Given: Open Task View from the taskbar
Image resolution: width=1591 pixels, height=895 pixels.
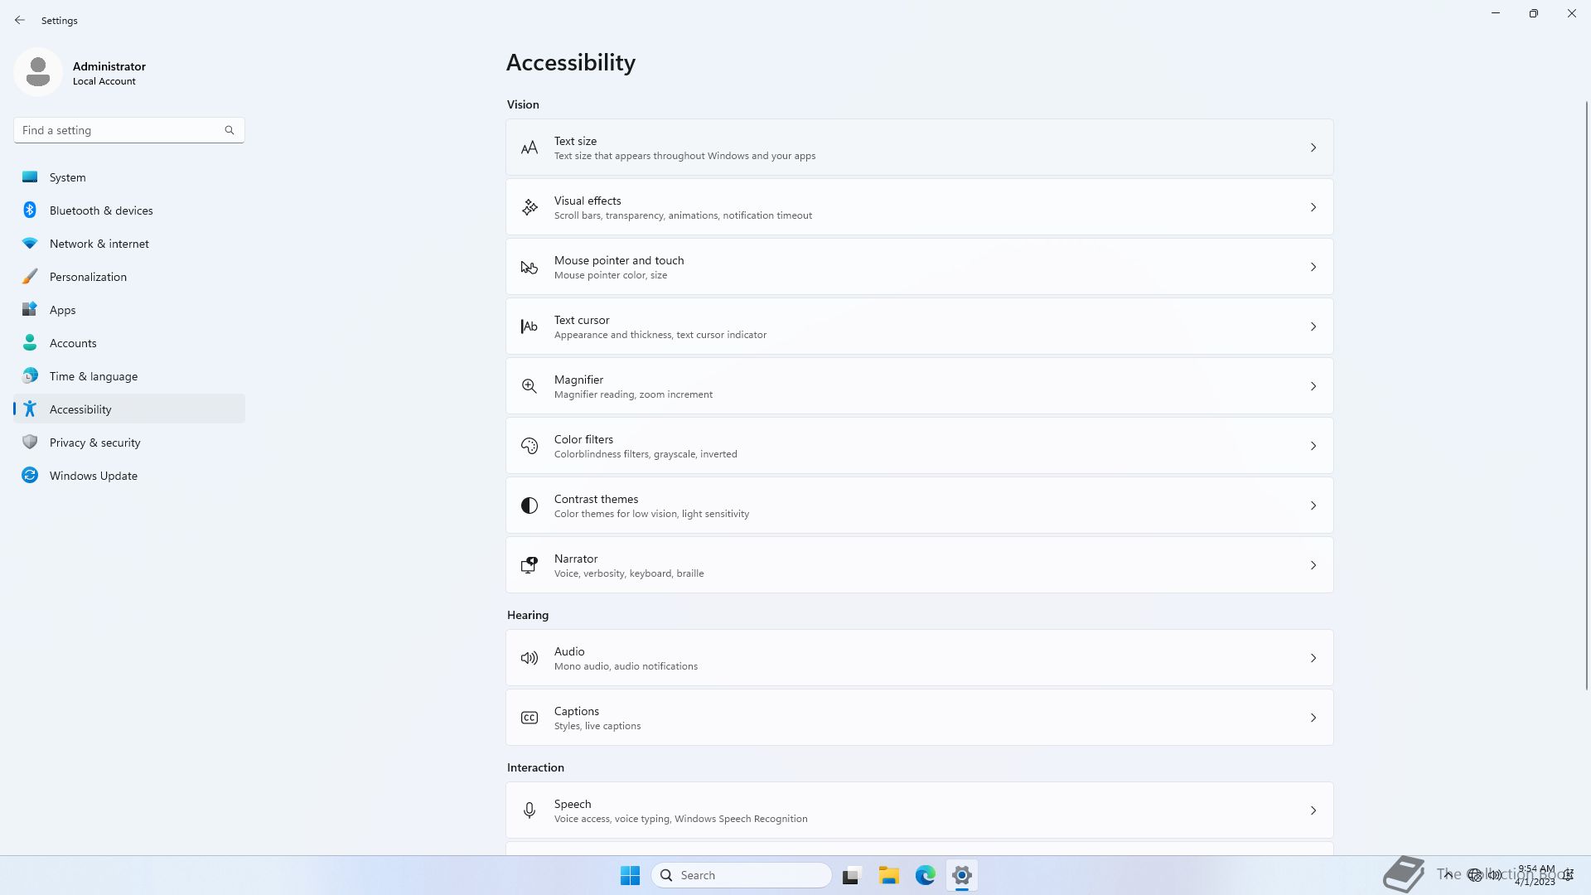Looking at the screenshot, I should [x=852, y=875].
